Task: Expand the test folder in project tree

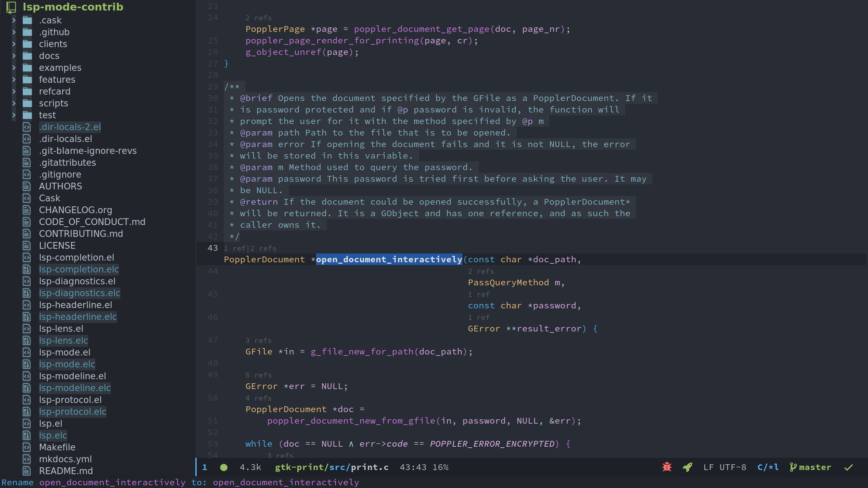Action: [14, 115]
